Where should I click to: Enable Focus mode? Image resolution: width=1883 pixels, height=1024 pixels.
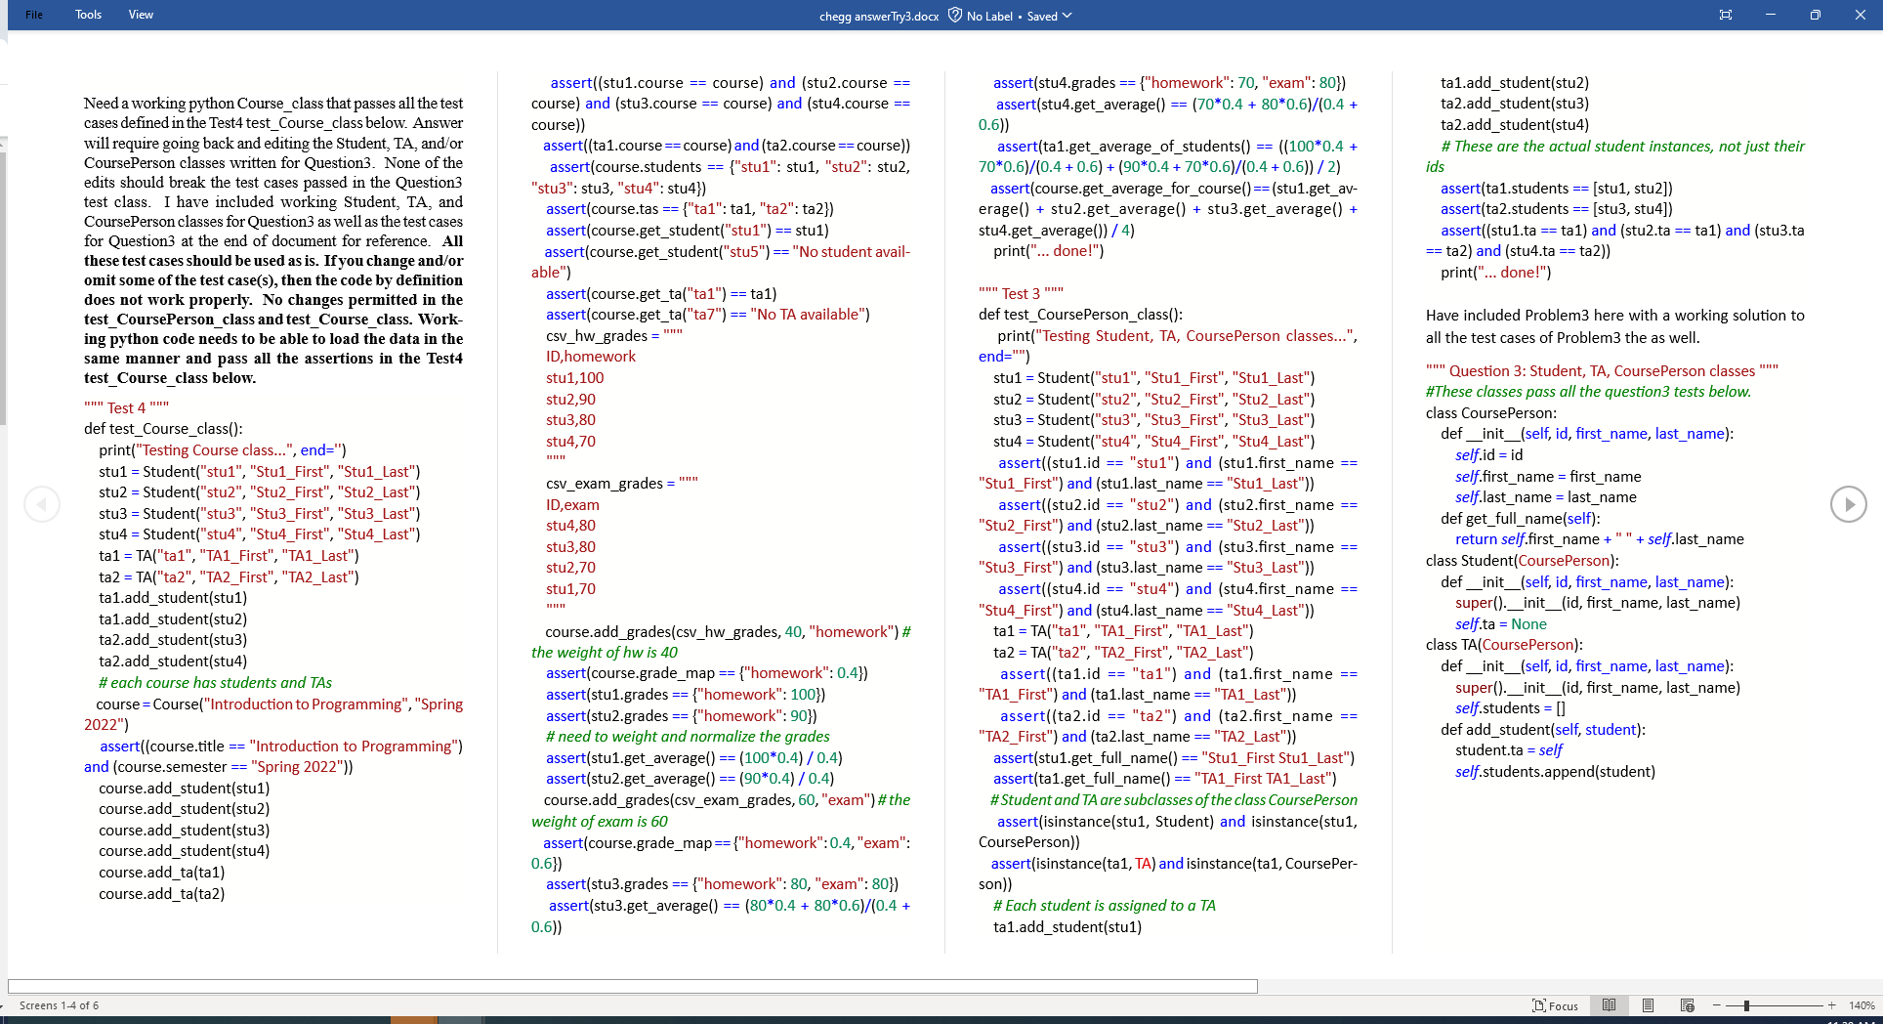point(1555,1005)
